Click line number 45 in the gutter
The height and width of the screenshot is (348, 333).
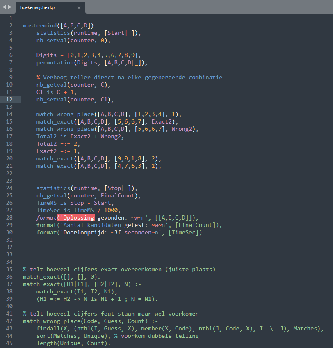click(x=9, y=343)
